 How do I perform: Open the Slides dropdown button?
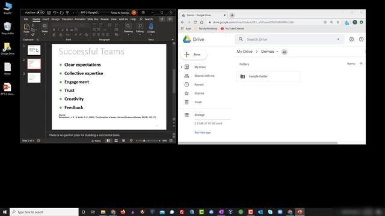point(45,29)
